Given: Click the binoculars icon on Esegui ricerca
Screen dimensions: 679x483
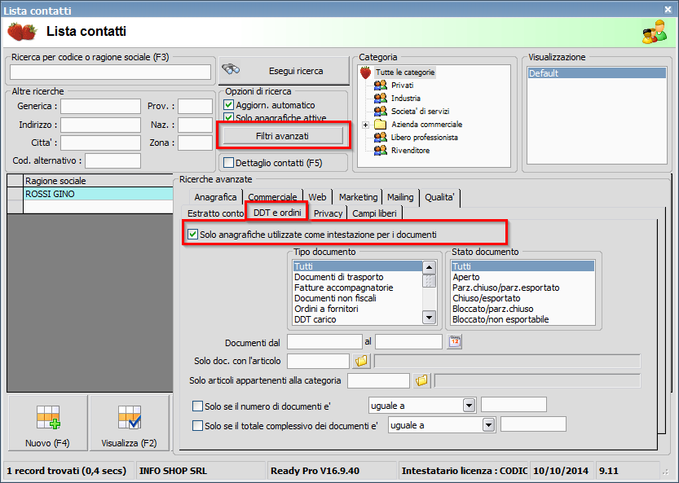Looking at the screenshot, I should [x=231, y=69].
